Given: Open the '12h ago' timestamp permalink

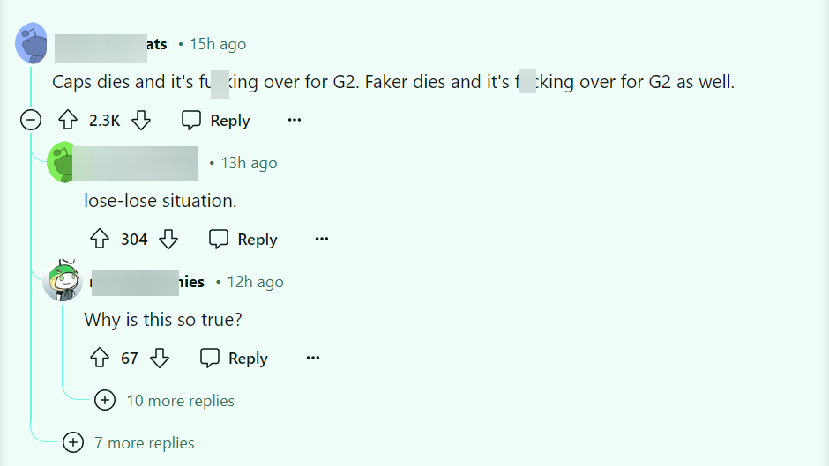Looking at the screenshot, I should click(256, 282).
